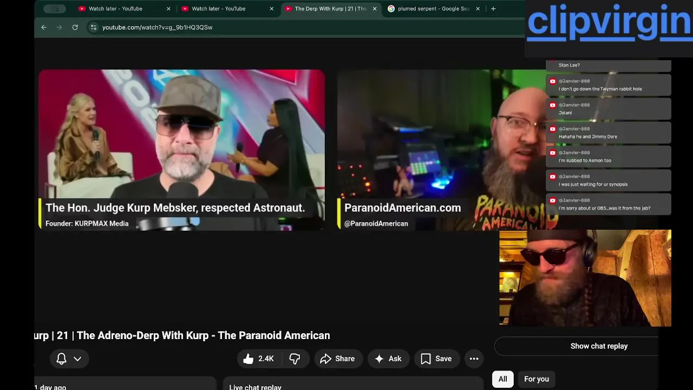Click the tab search button left of tabs
This screenshot has height=390, width=693.
(x=55, y=9)
